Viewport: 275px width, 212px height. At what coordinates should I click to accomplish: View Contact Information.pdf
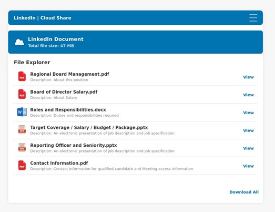[248, 166]
